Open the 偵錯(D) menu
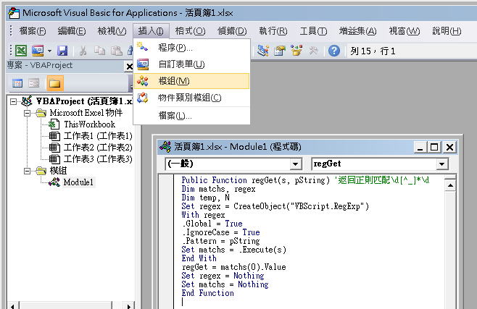Image resolution: width=477 pixels, height=309 pixels. (x=232, y=31)
